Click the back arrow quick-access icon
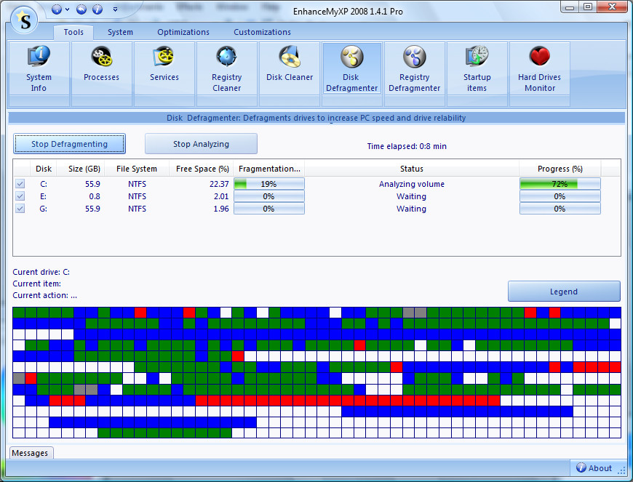Screen dimensions: 633x482 [81, 9]
